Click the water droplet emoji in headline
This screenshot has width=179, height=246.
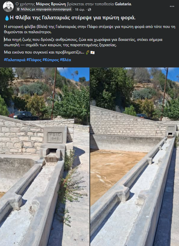click(x=7, y=18)
